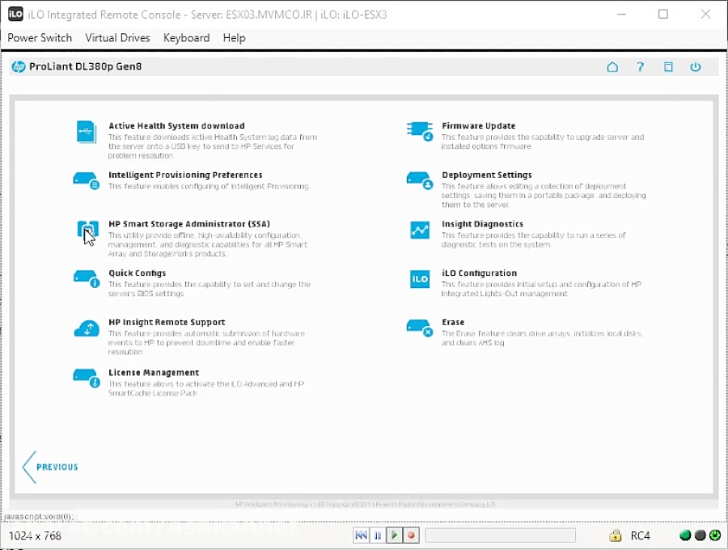Launch HP Smart Storage Administrator icon
Viewport: 728px width, 550px height.
click(86, 231)
